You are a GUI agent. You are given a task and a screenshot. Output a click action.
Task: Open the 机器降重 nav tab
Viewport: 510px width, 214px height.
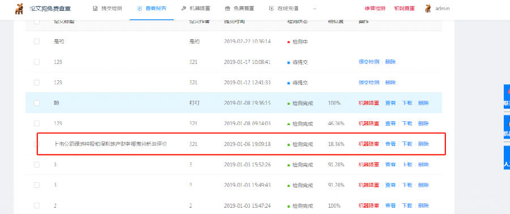tap(196, 8)
